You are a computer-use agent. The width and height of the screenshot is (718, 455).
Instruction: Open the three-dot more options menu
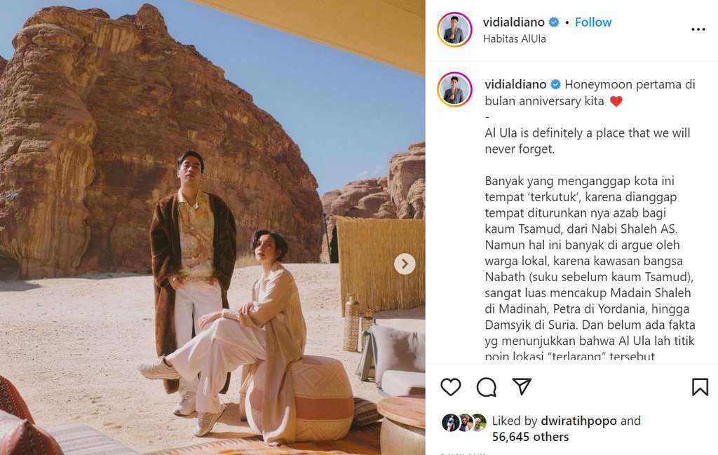pyautogui.click(x=698, y=29)
